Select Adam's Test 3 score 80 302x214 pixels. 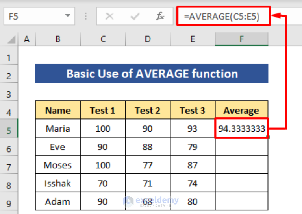point(193,201)
